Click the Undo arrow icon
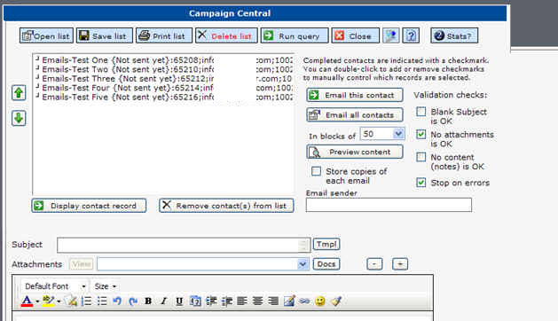Screen dimensions: 558x321 point(117,301)
